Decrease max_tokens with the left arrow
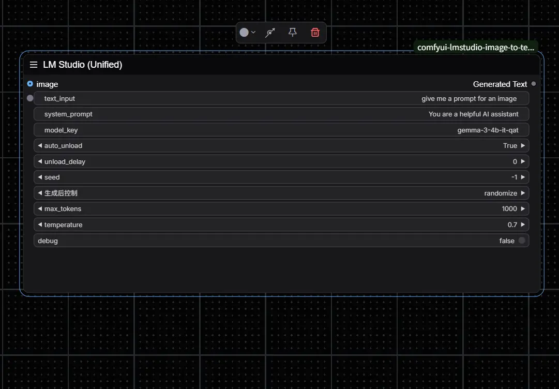This screenshot has height=389, width=559. coord(40,208)
